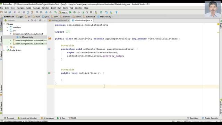222x125 pixels.
Task: Open the Favorites side panel
Action: coord(1,90)
